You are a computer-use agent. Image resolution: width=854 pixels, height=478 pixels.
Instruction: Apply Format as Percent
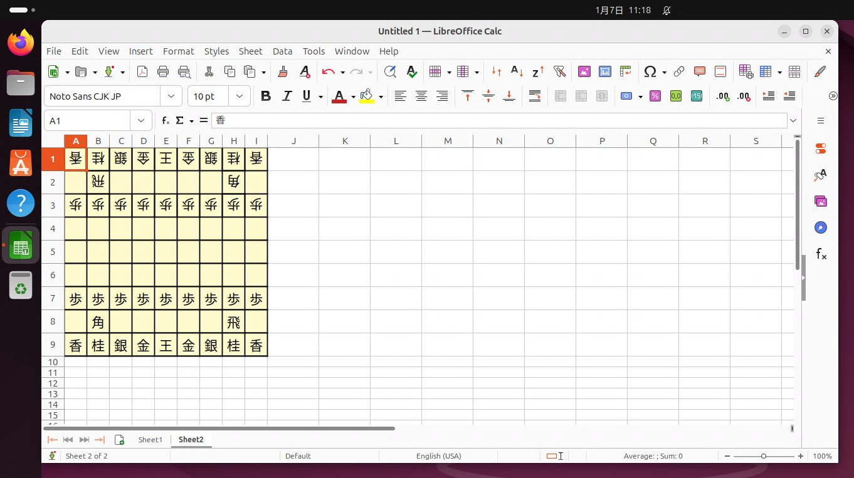click(655, 96)
